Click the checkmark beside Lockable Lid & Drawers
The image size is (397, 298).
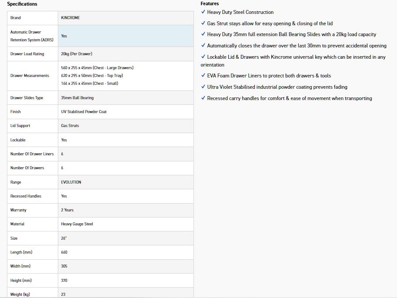click(203, 57)
